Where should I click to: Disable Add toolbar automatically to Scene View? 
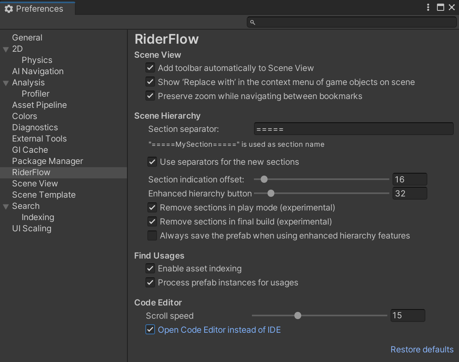[x=150, y=68]
